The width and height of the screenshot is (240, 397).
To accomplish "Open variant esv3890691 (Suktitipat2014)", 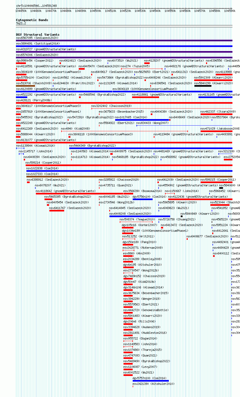I will pos(38,44).
